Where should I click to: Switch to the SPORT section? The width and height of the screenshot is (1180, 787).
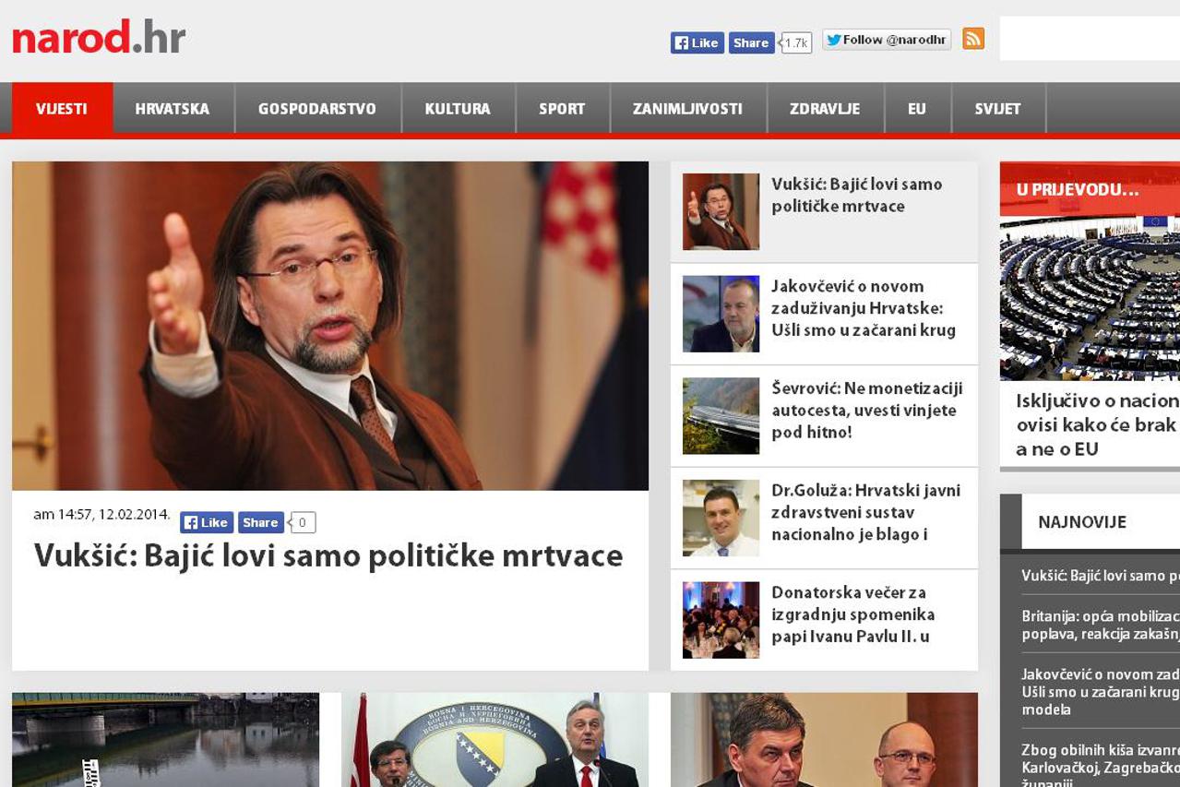(562, 109)
